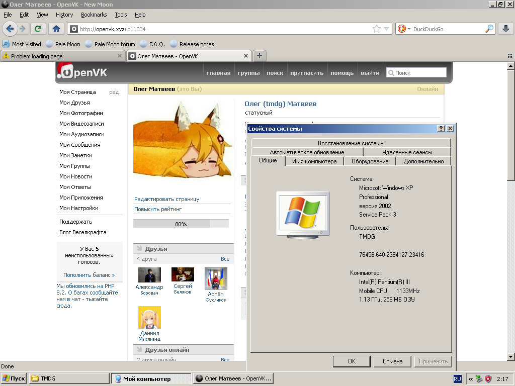
Task: Click the red security shield tray icon
Action: coord(488,379)
